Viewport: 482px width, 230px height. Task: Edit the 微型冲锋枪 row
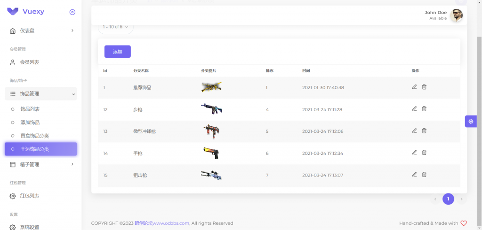pos(414,130)
